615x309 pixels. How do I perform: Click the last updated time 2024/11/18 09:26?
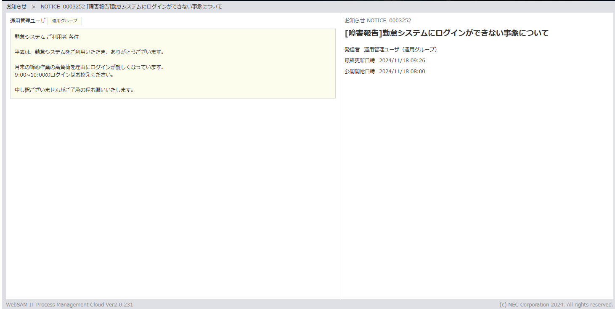click(402, 61)
